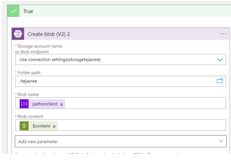231x161 pixels.
Task: Remove the $content token with its X
Action: click(x=54, y=126)
